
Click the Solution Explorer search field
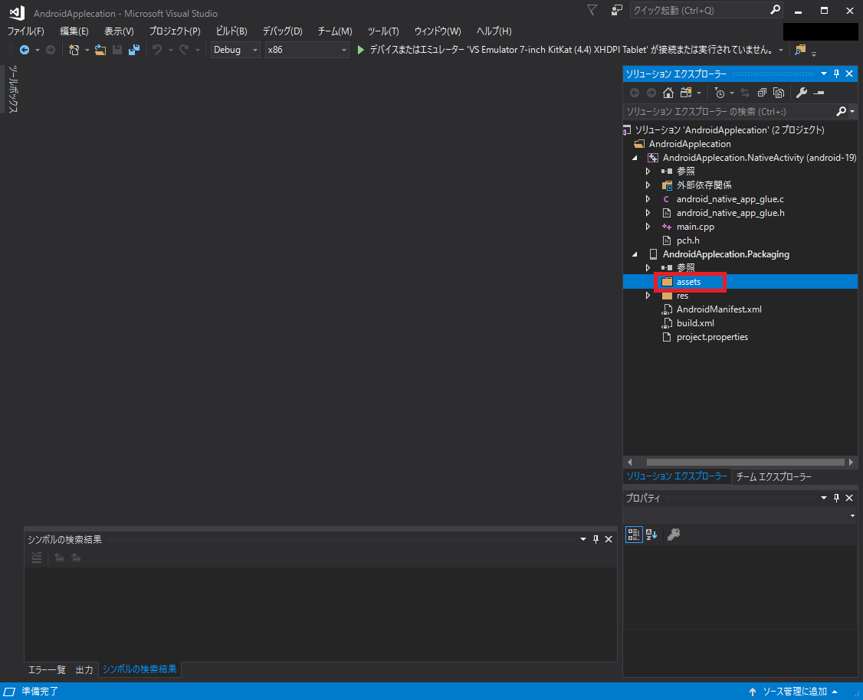pyautogui.click(x=729, y=112)
